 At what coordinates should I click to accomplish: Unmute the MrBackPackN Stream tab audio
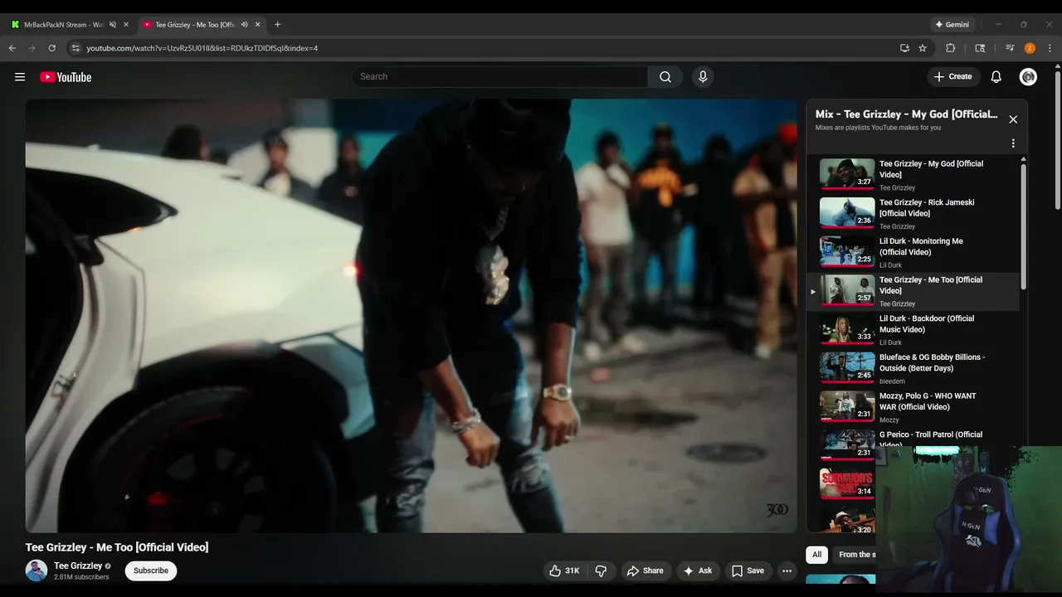tap(113, 25)
